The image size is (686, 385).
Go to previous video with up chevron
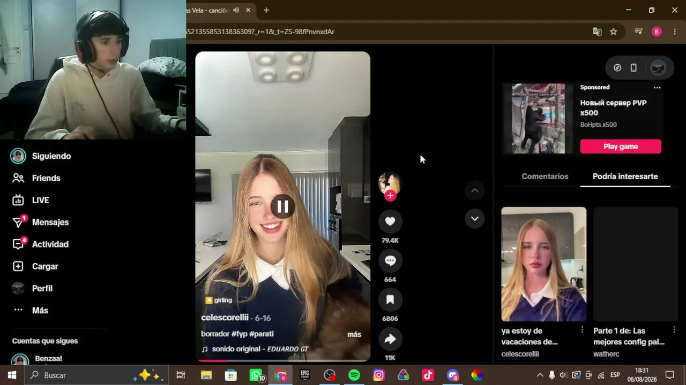[x=474, y=190]
